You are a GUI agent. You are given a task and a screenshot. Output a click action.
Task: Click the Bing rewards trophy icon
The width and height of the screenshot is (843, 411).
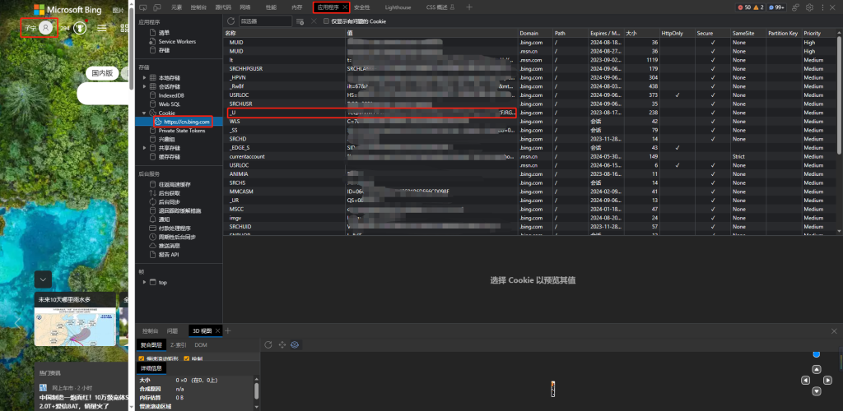79,27
